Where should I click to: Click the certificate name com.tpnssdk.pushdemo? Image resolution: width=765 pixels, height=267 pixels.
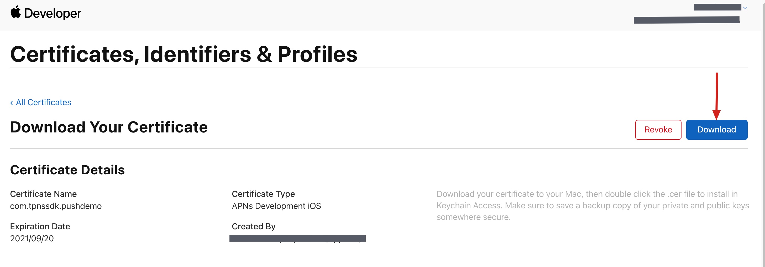(56, 206)
